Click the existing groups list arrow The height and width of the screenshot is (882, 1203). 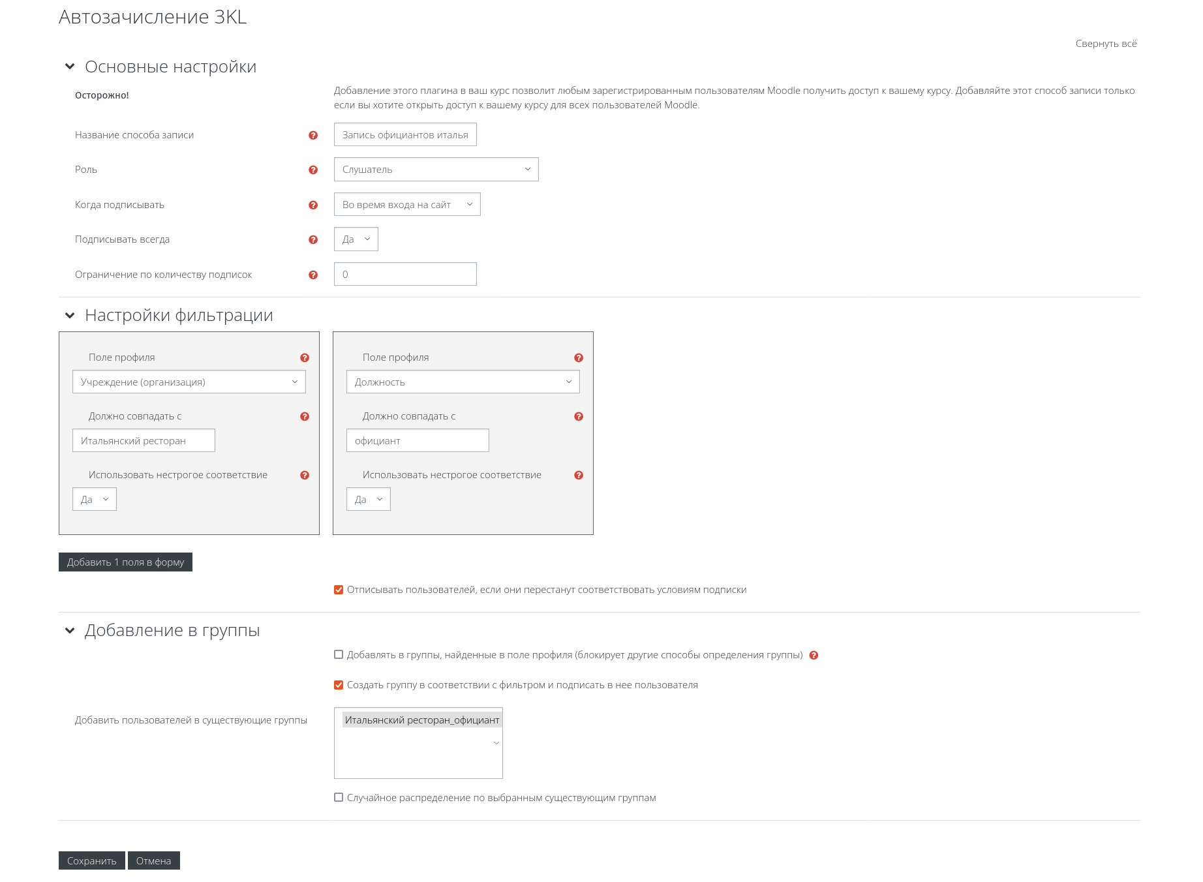coord(496,743)
